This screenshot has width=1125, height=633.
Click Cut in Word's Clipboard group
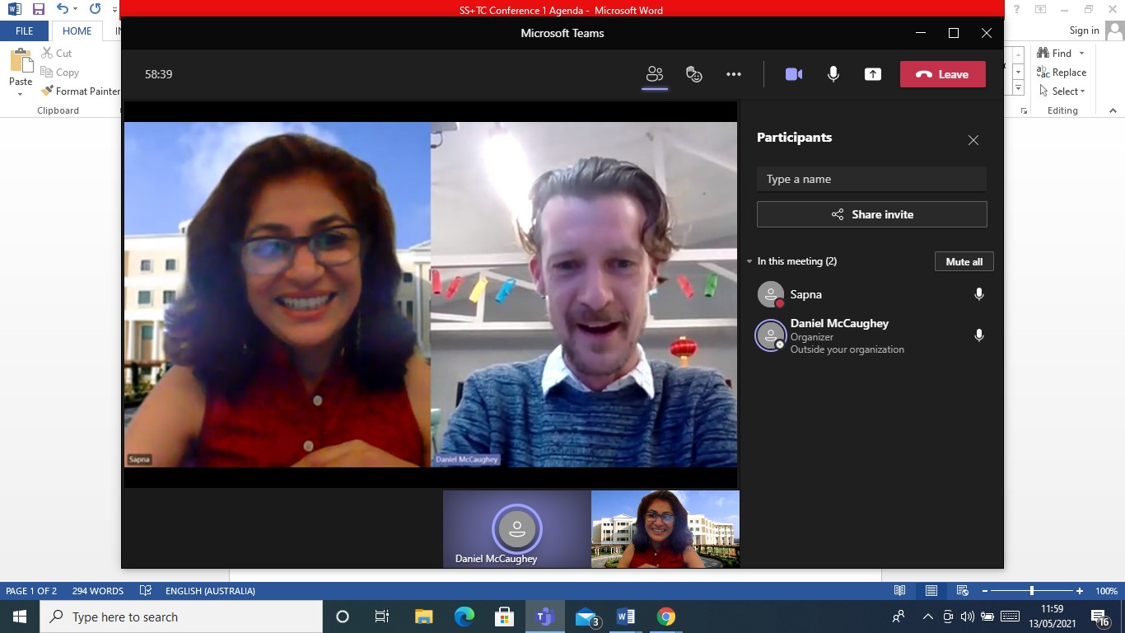tap(57, 53)
